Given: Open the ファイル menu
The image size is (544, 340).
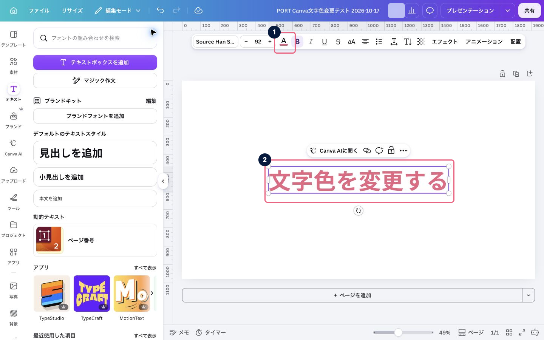Looking at the screenshot, I should click(39, 11).
